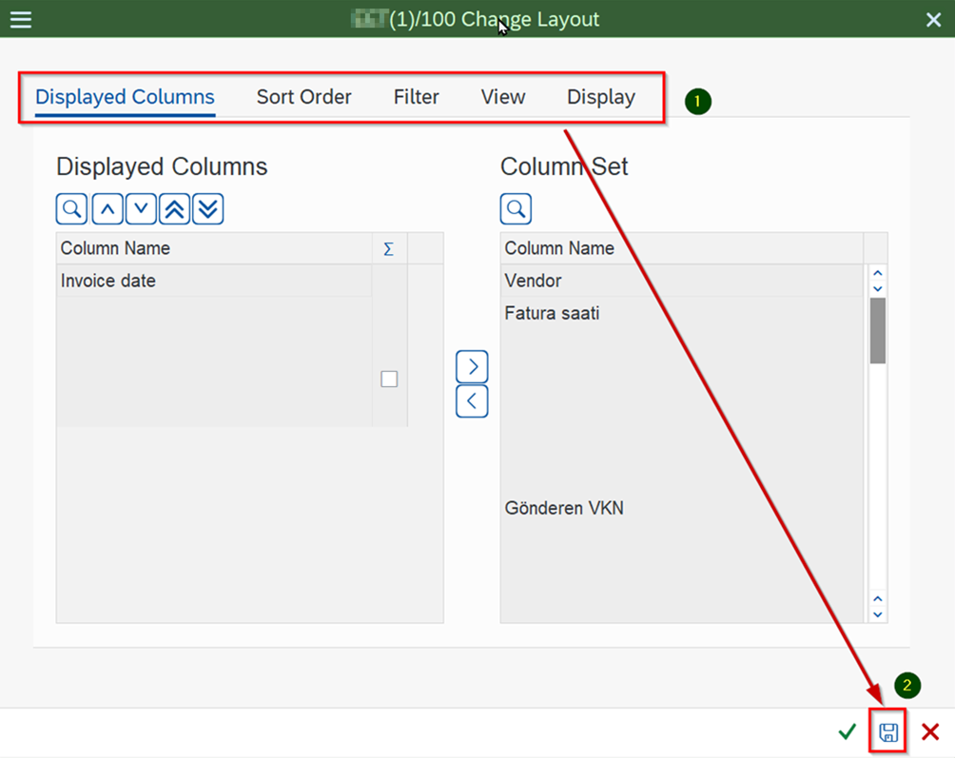This screenshot has width=955, height=758.
Task: Add selected column to displayed columns
Action: 472,401
